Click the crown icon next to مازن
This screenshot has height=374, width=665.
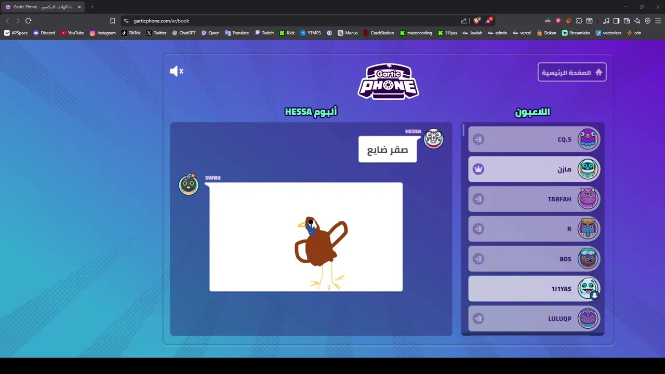pos(478,169)
